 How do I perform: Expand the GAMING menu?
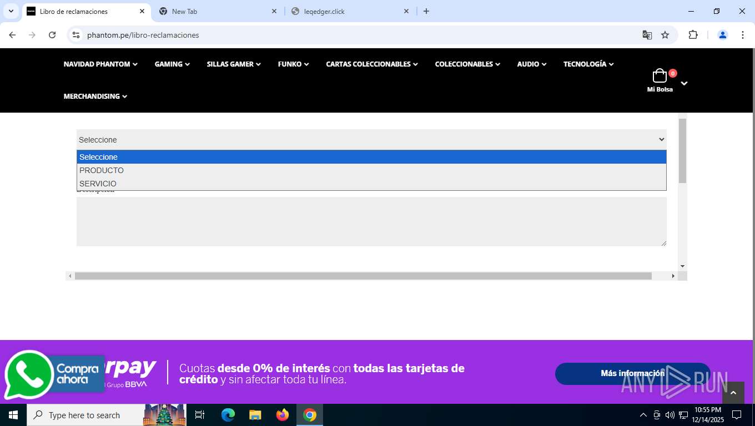172,64
